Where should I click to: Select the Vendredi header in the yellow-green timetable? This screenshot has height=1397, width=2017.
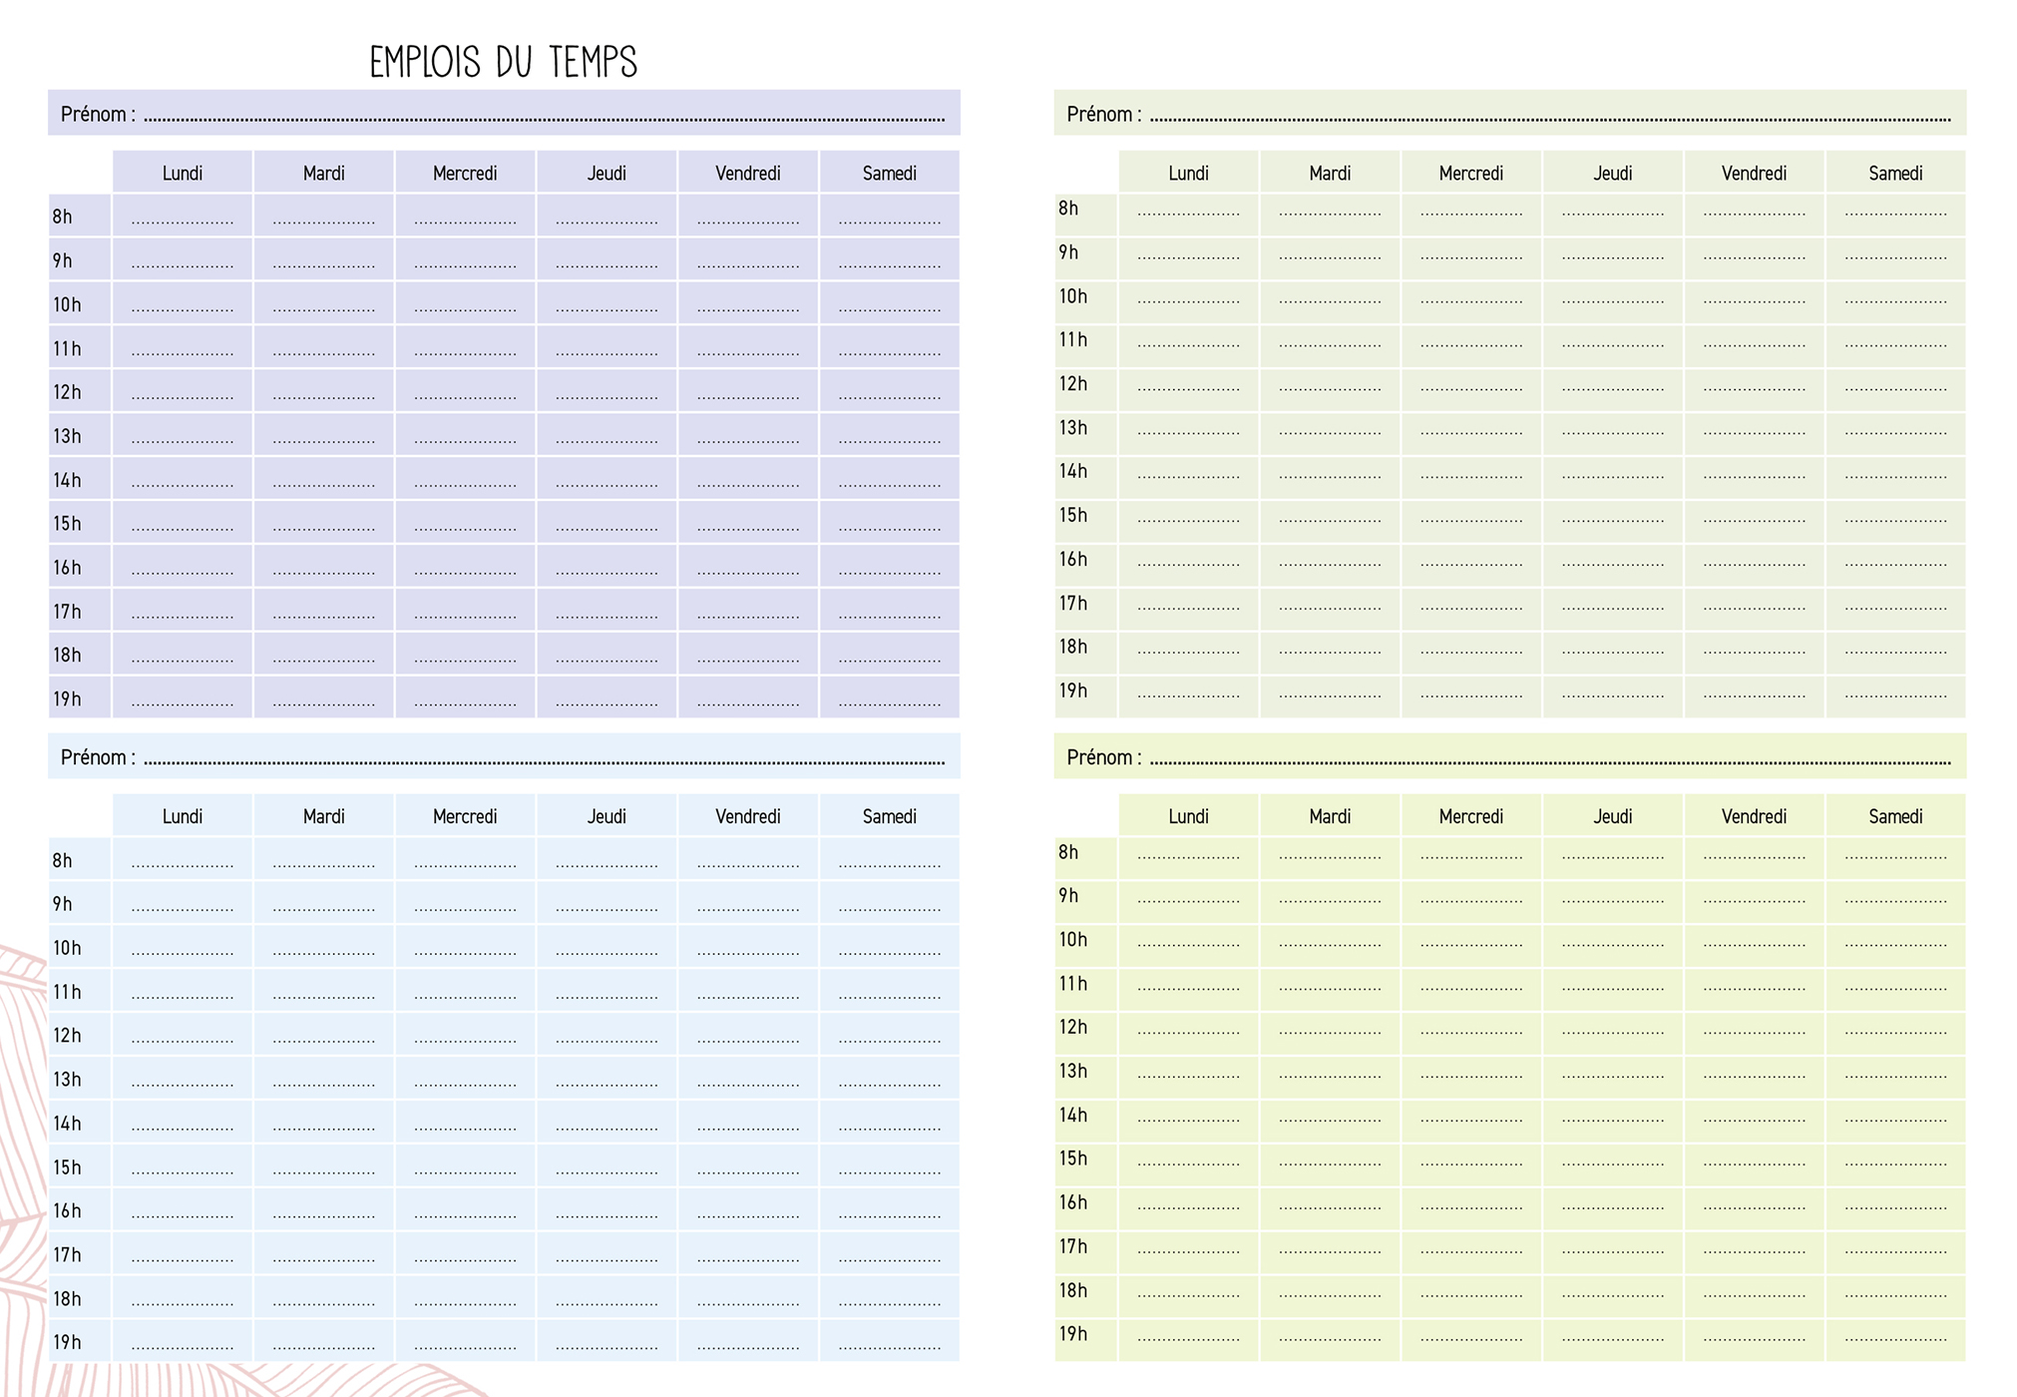click(1754, 816)
